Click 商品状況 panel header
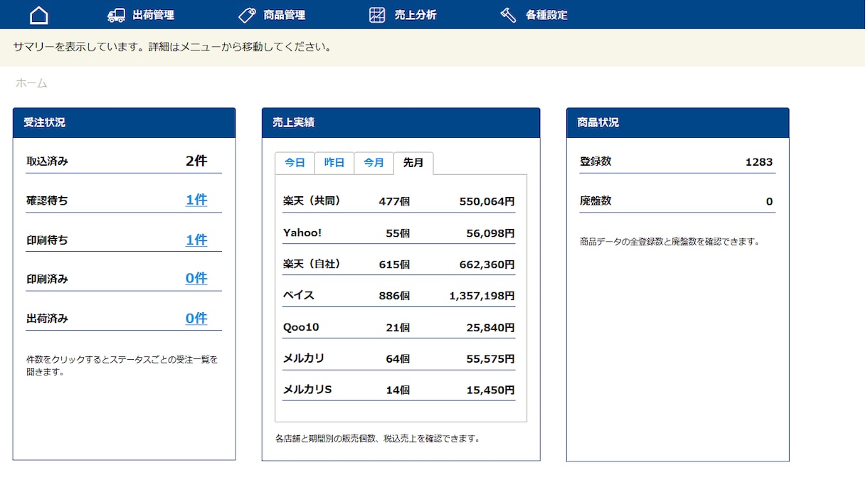The width and height of the screenshot is (868, 502). [x=677, y=123]
